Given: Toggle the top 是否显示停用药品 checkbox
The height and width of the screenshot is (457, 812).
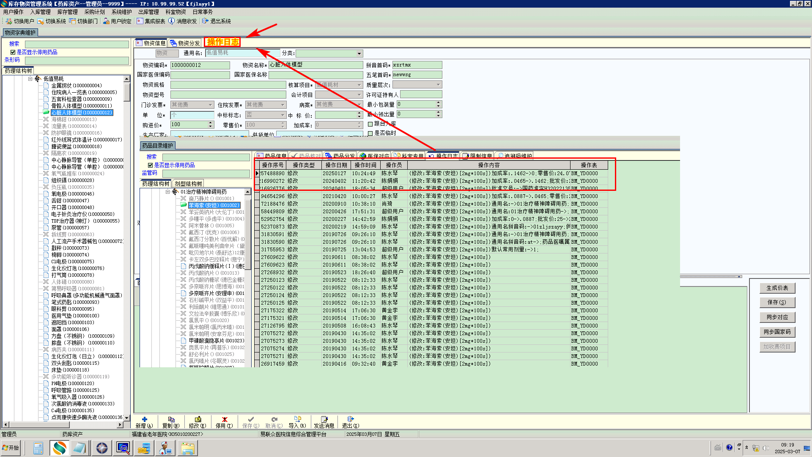Looking at the screenshot, I should point(13,52).
